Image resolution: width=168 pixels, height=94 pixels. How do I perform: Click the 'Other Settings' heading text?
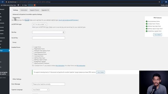(17, 79)
